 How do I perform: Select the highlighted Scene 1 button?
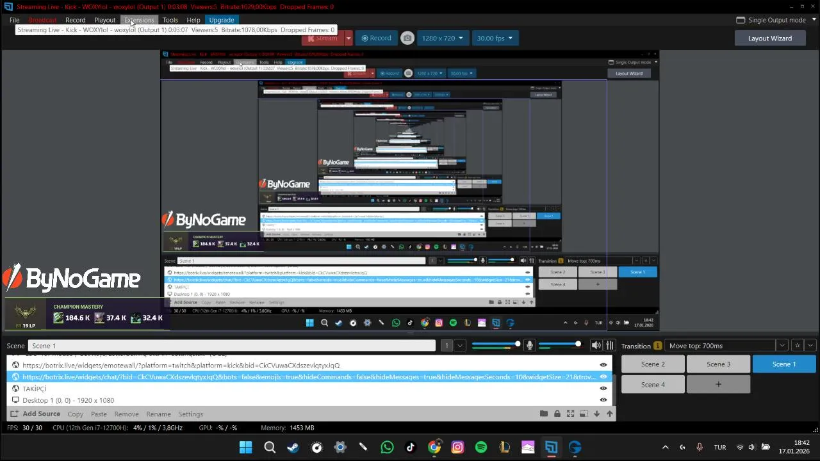pos(783,364)
